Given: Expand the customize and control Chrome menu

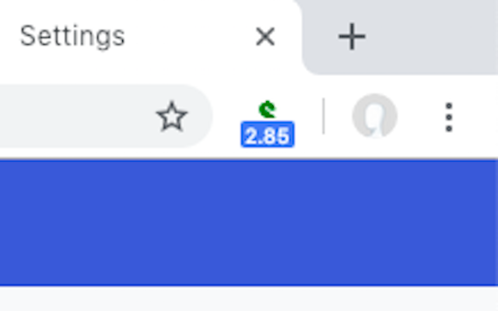Looking at the screenshot, I should pos(448,117).
